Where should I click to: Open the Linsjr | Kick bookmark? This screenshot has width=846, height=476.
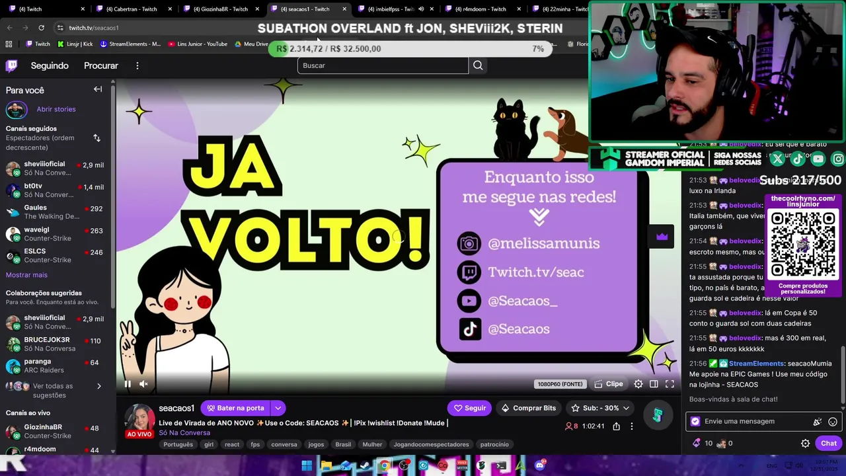[75, 44]
